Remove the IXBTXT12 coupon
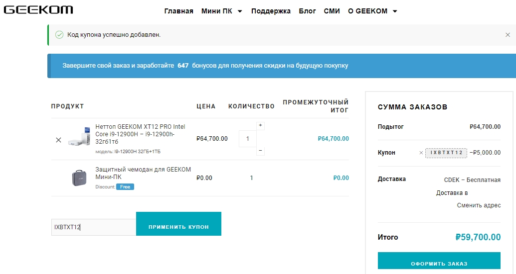516x274 pixels. click(421, 153)
